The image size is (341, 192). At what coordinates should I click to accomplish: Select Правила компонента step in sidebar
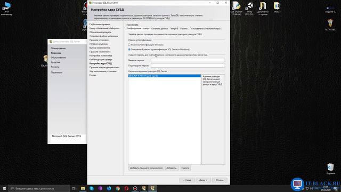[x=100, y=52]
